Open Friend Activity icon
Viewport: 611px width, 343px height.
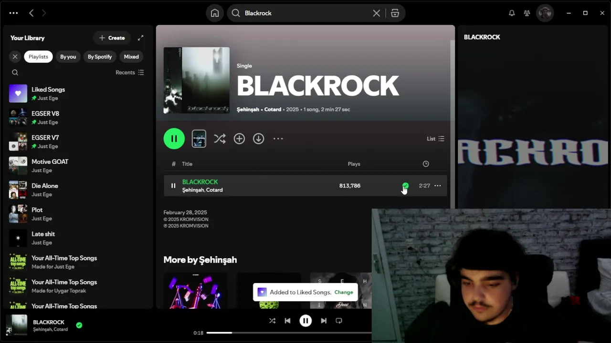coord(527,13)
